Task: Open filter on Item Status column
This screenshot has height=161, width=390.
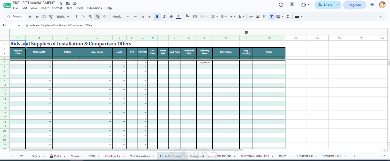Action: 237,58
